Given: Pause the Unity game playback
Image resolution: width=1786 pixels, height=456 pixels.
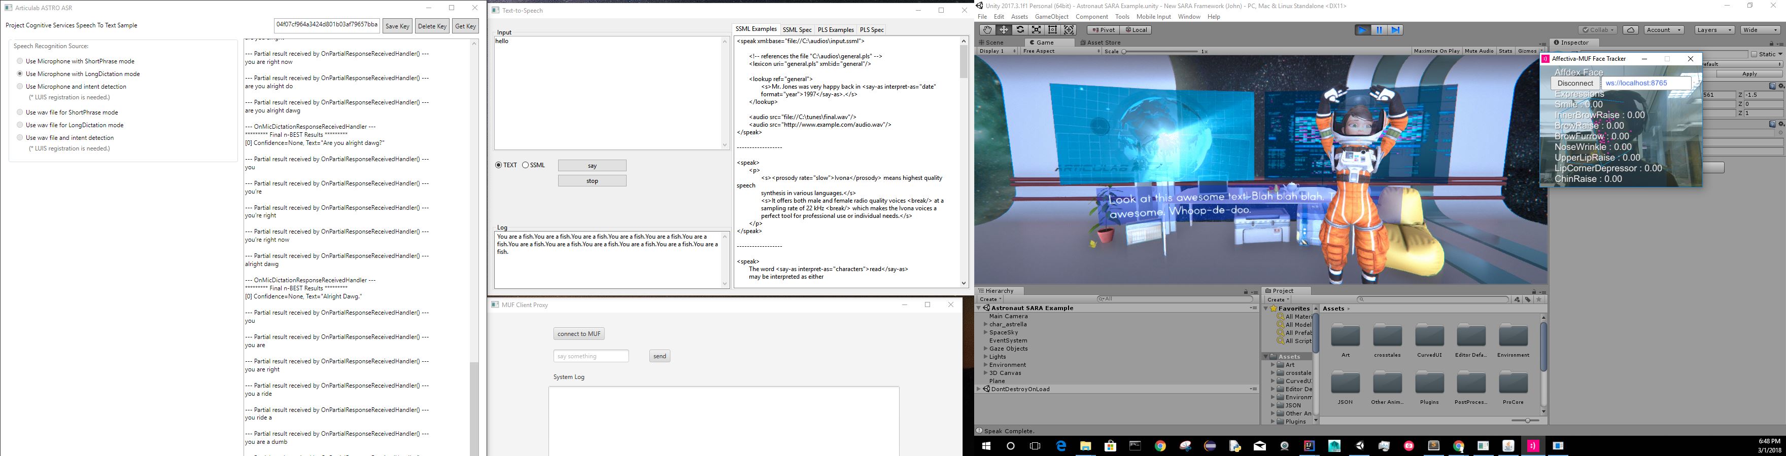Looking at the screenshot, I should pos(1379,30).
